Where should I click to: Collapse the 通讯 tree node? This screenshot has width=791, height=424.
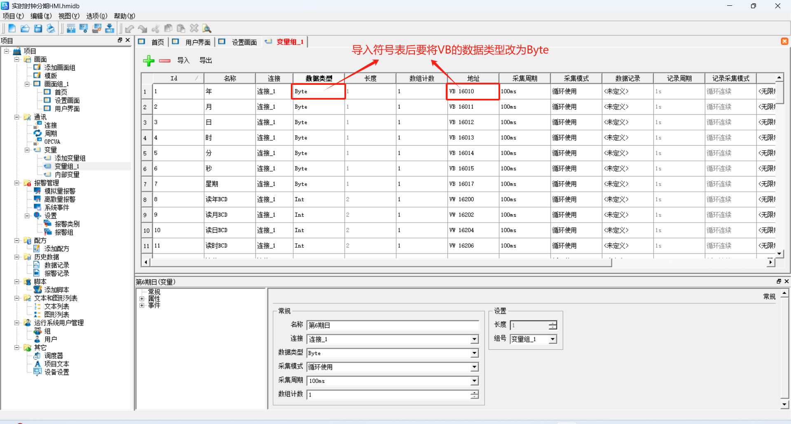tap(17, 117)
